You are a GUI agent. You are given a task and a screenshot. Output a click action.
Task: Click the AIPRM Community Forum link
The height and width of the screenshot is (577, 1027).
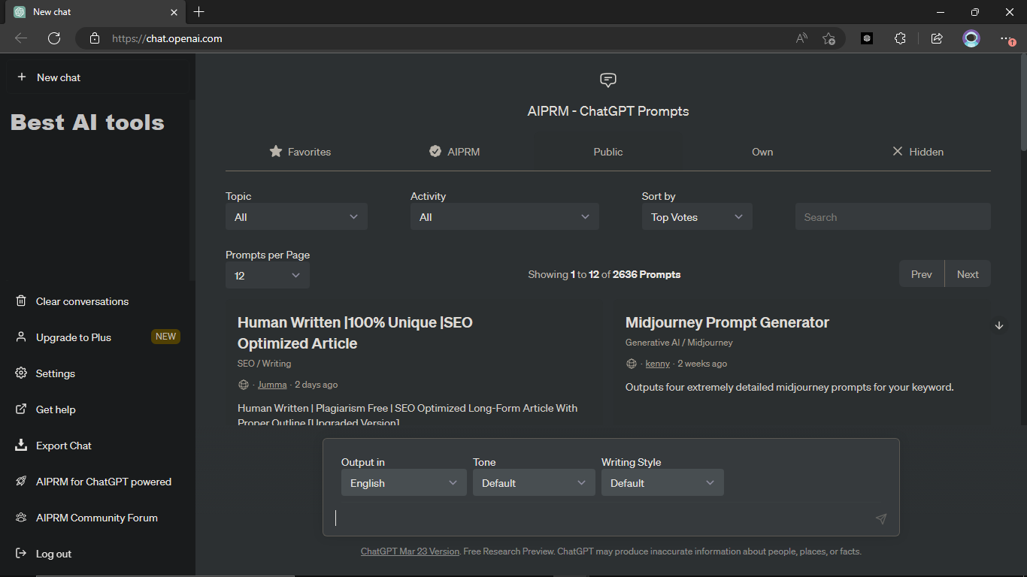(x=97, y=518)
